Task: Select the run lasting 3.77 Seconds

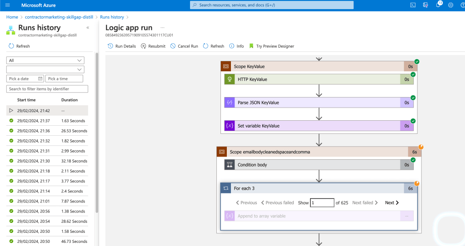Action: click(x=47, y=181)
